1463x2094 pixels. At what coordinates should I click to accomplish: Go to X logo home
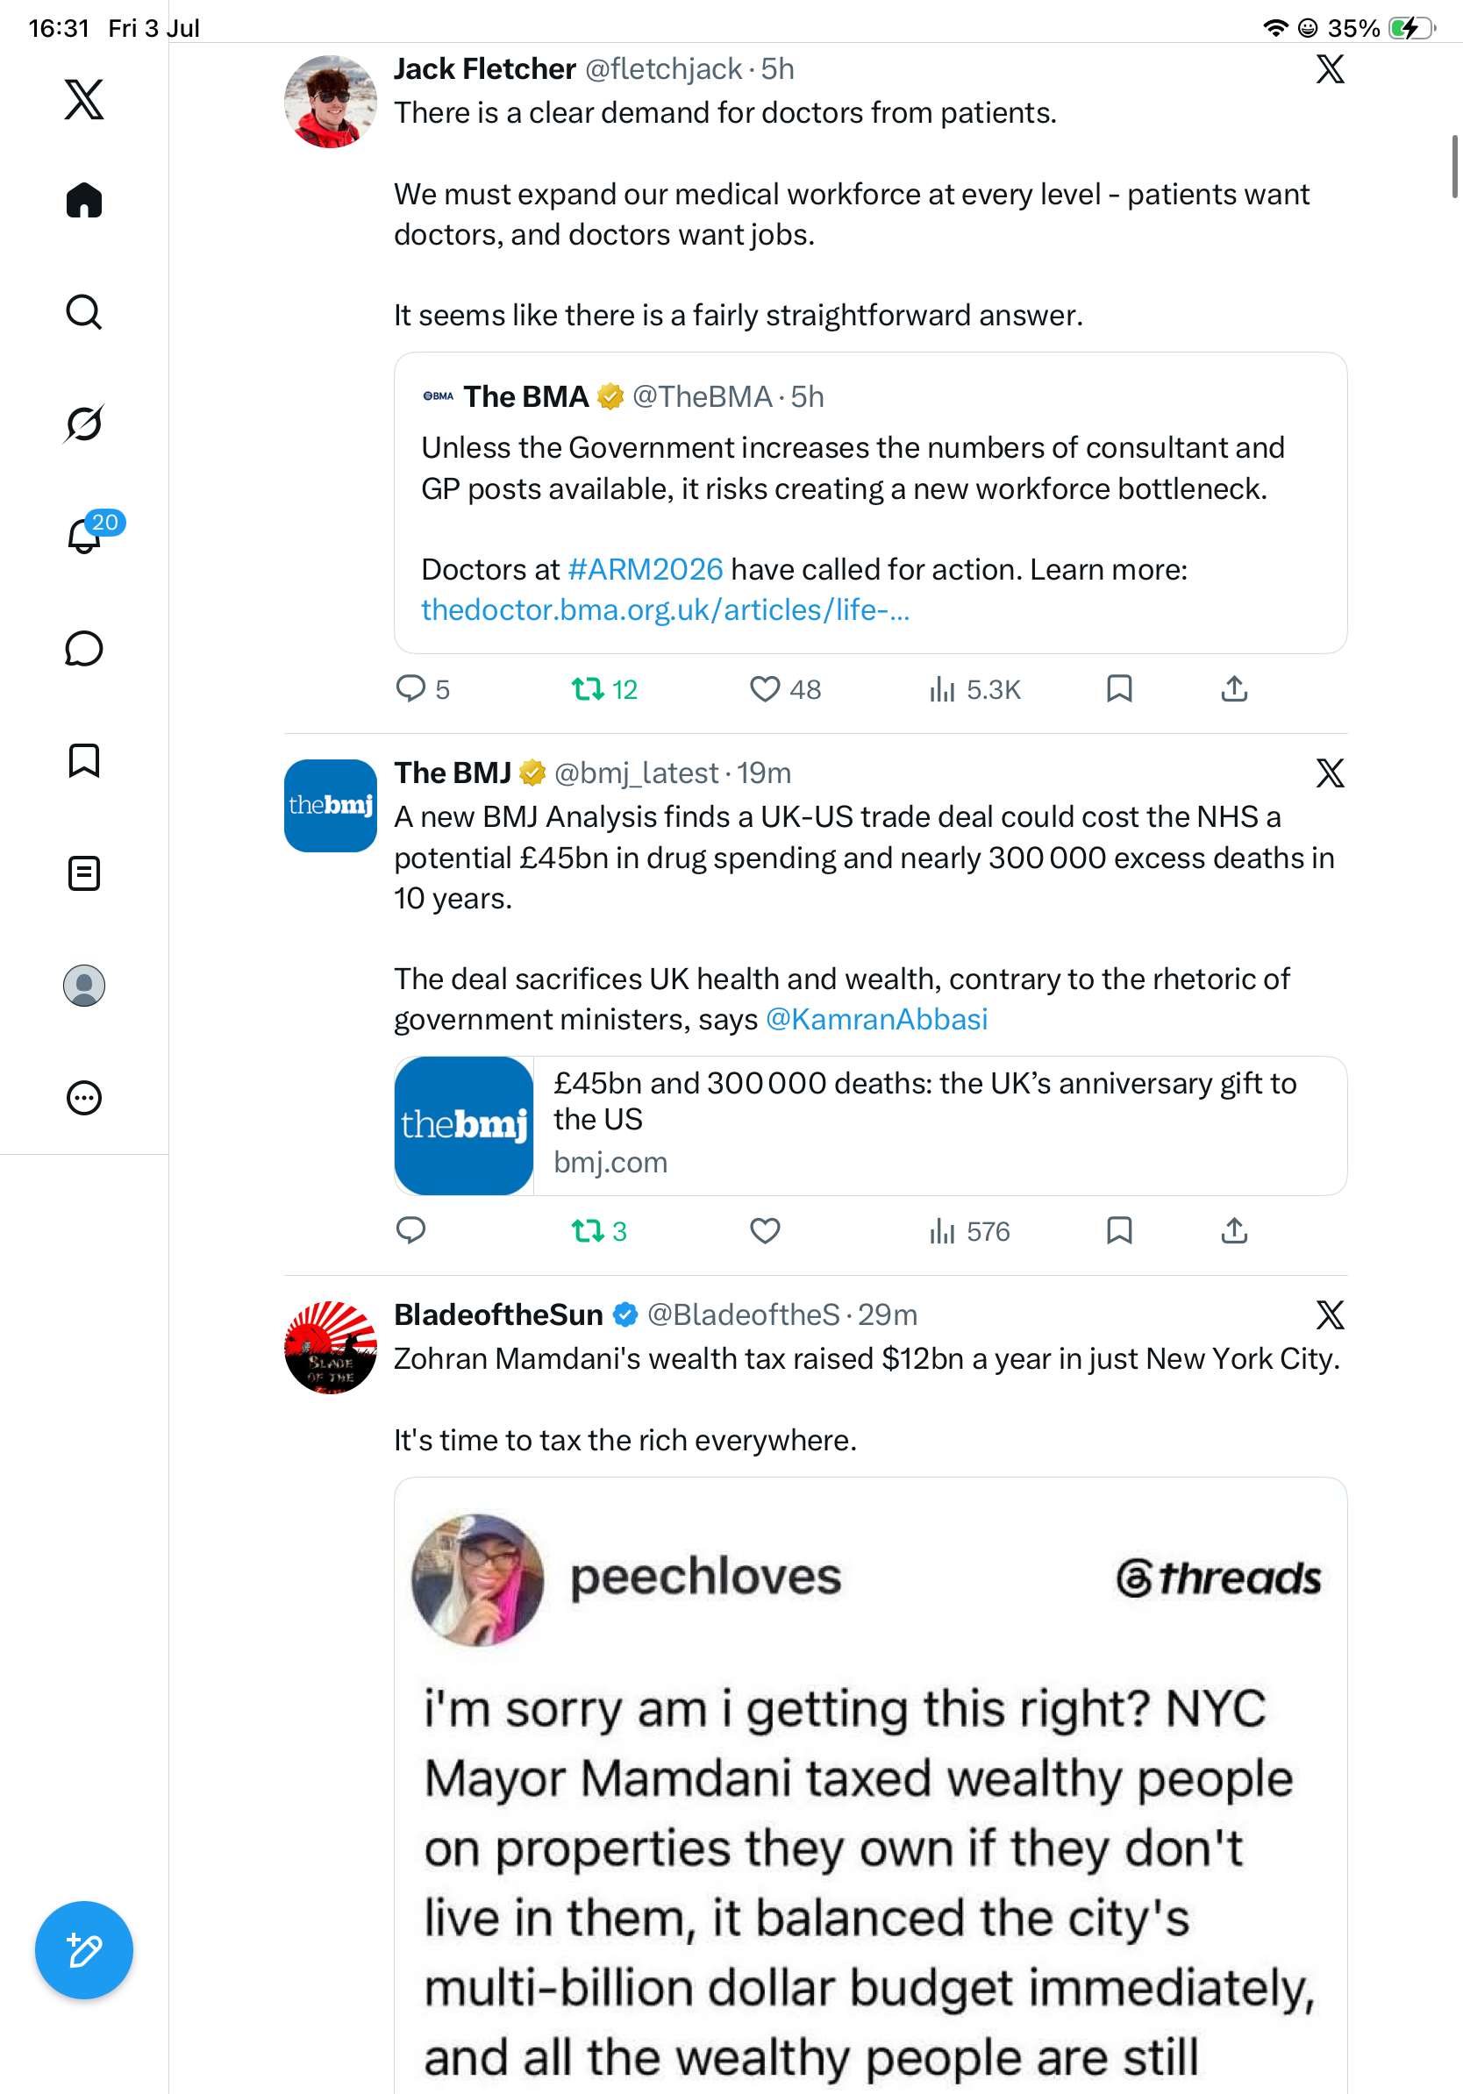[84, 98]
